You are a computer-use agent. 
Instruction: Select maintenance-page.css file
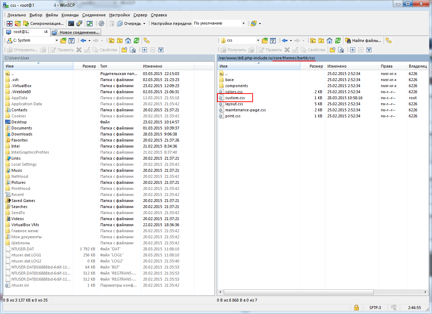pos(246,110)
